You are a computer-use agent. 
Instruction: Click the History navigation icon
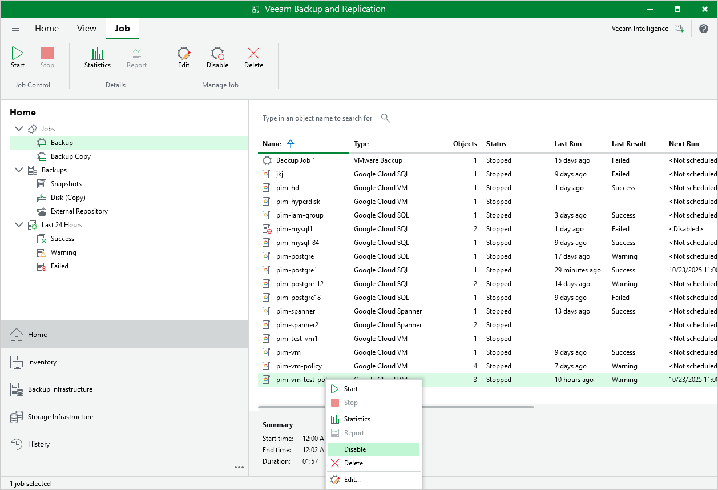coord(17,444)
